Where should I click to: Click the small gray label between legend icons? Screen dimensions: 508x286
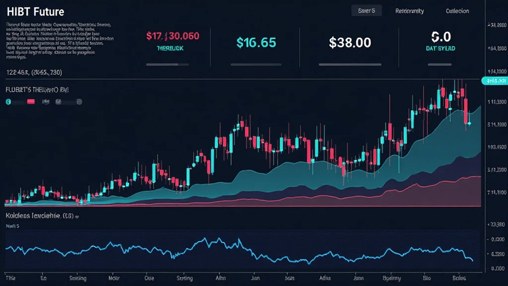click(46, 102)
